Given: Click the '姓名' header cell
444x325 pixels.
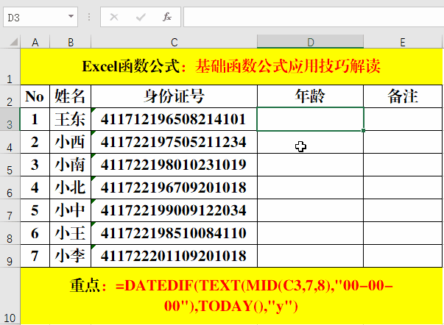Looking at the screenshot, I should pyautogui.click(x=70, y=96).
